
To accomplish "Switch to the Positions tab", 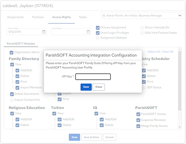I will coord(38,17).
